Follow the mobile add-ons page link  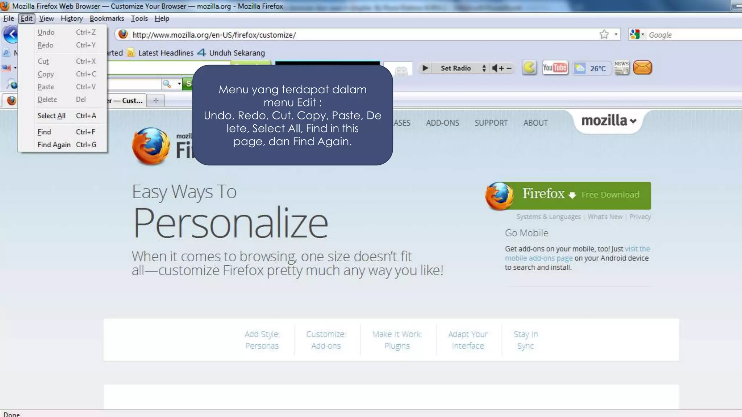tap(539, 258)
